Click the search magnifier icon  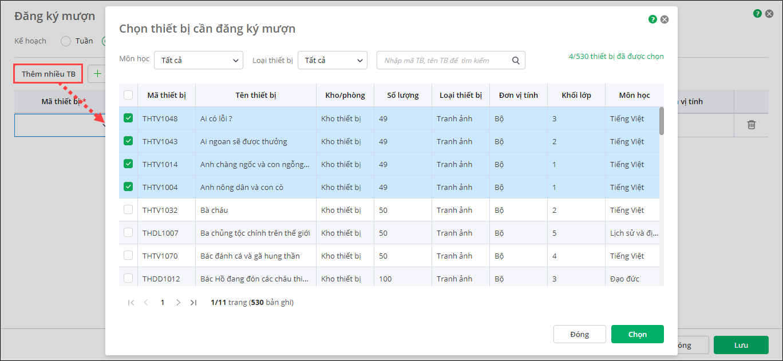click(516, 60)
